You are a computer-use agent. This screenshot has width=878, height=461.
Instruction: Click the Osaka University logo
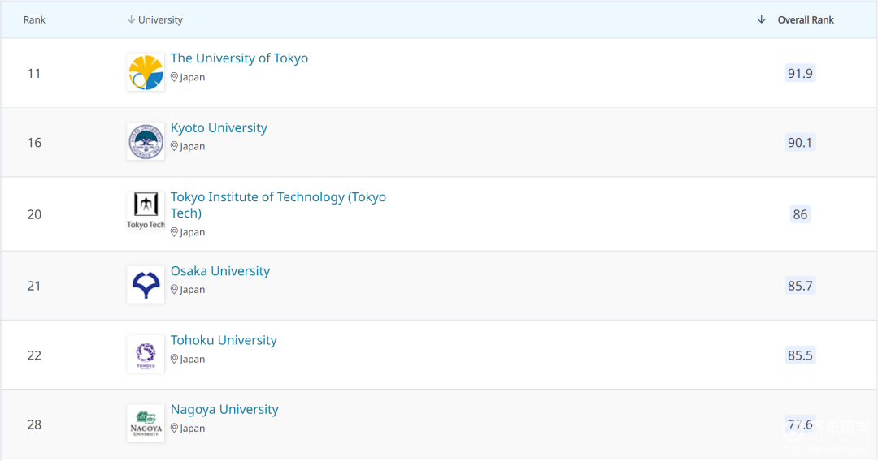click(x=146, y=285)
